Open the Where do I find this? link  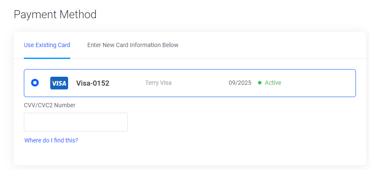[51, 140]
